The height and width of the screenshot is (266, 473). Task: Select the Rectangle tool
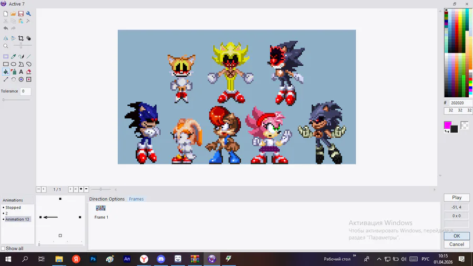tap(6, 64)
